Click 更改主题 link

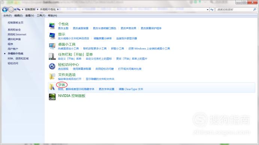[x=63, y=28]
